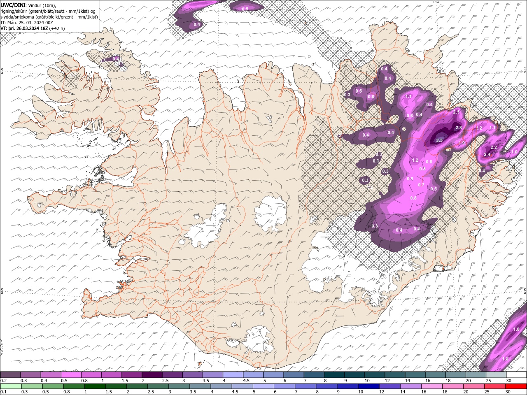The image size is (527, 395).
Task: Click the 'IT: Mán. 25. 03. 2024 00Z' line
Action: (x=27, y=23)
